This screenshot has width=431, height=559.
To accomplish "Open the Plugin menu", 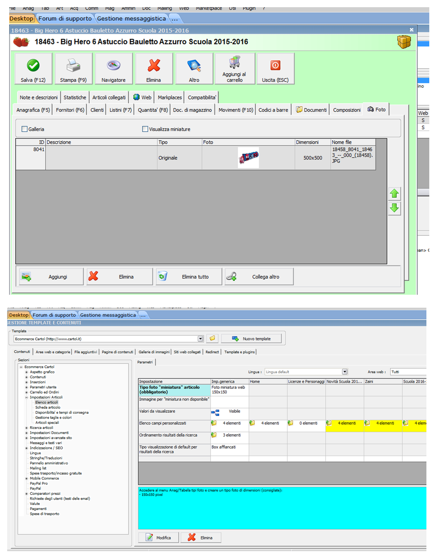I will [249, 8].
